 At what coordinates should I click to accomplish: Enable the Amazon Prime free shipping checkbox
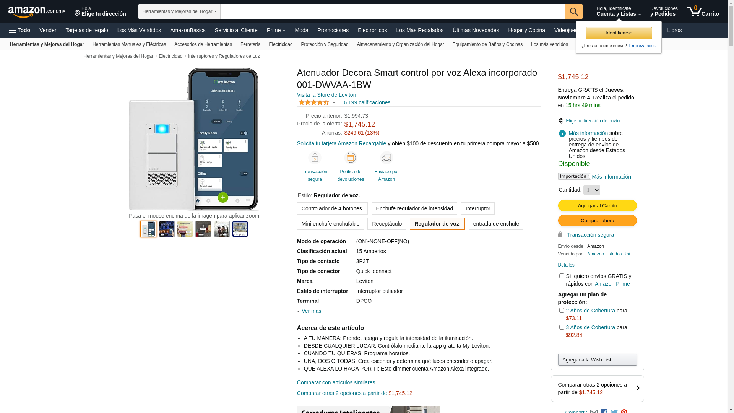(562, 276)
